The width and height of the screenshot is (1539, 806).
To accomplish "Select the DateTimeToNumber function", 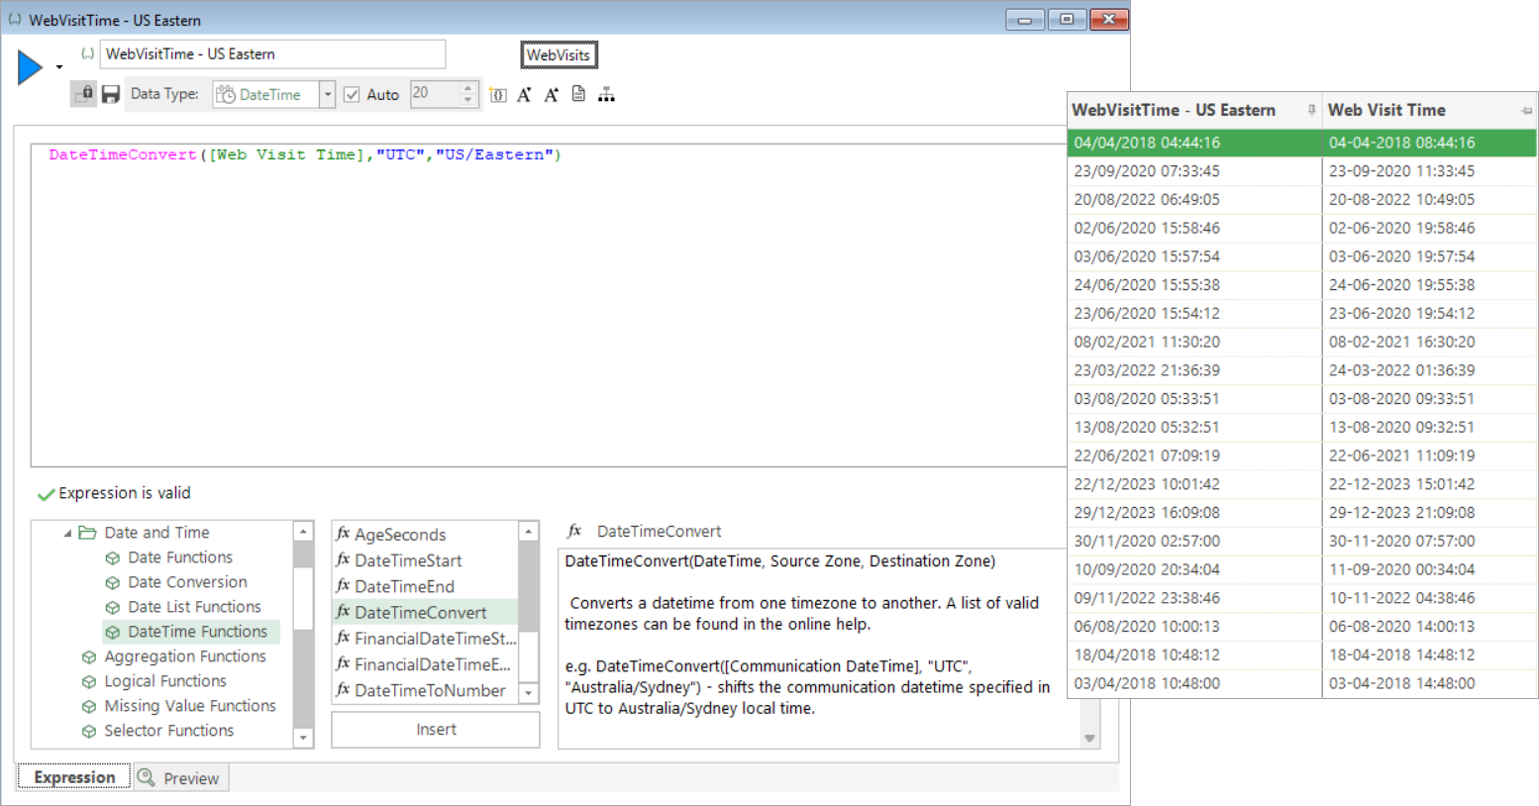I will coord(430,690).
